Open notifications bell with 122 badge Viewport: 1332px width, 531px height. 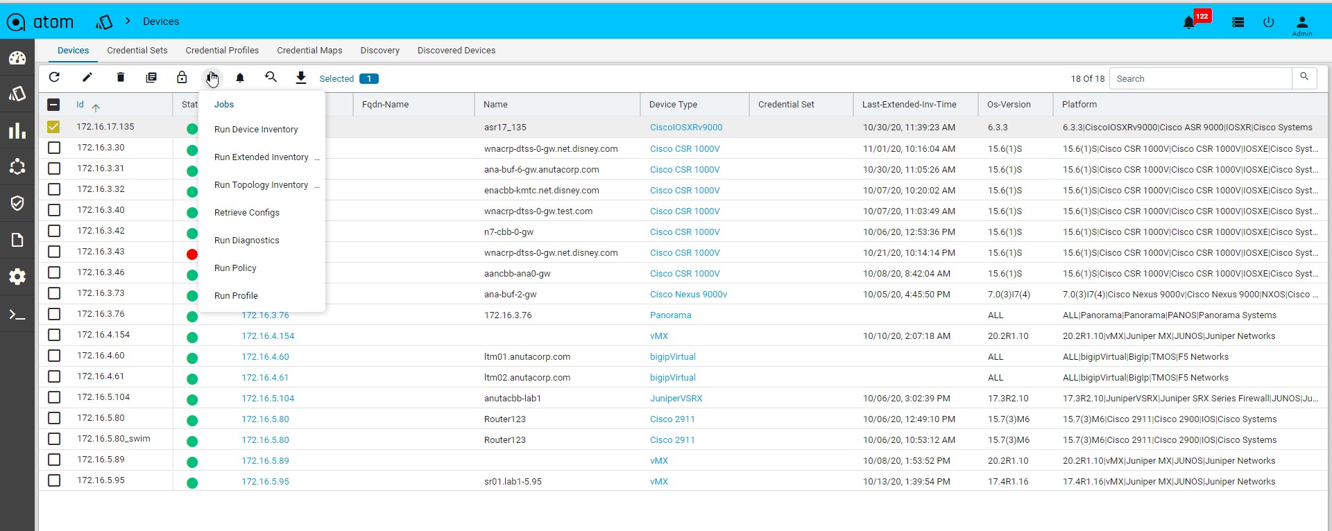pos(1189,22)
